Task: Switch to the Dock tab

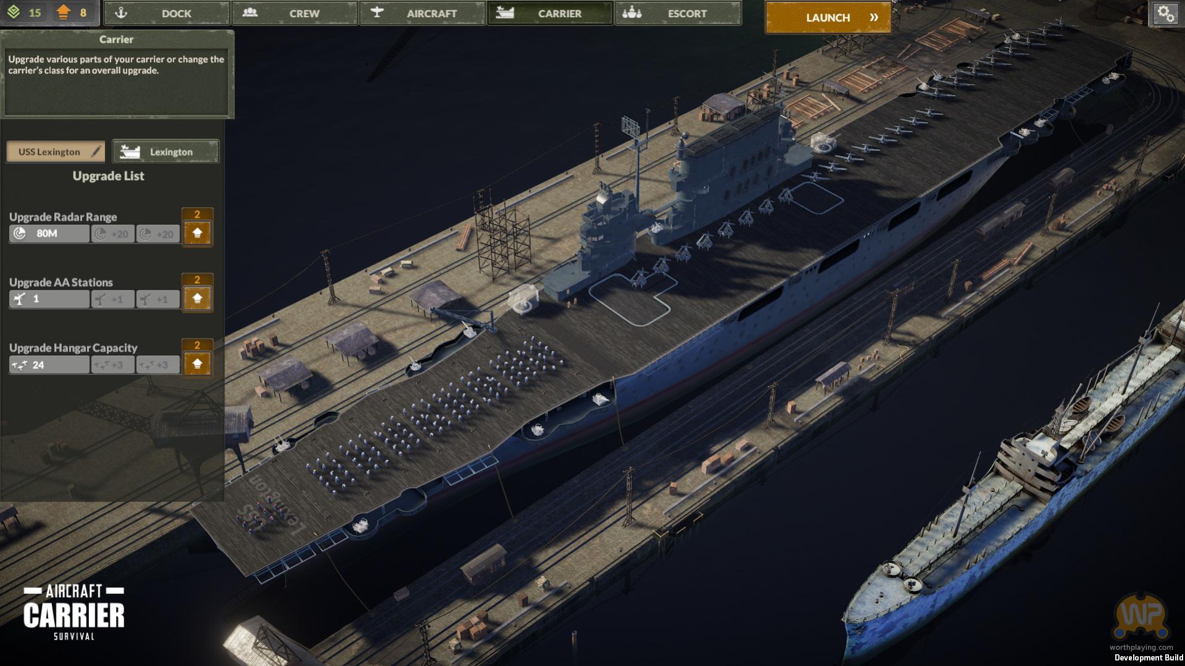Action: click(x=167, y=13)
